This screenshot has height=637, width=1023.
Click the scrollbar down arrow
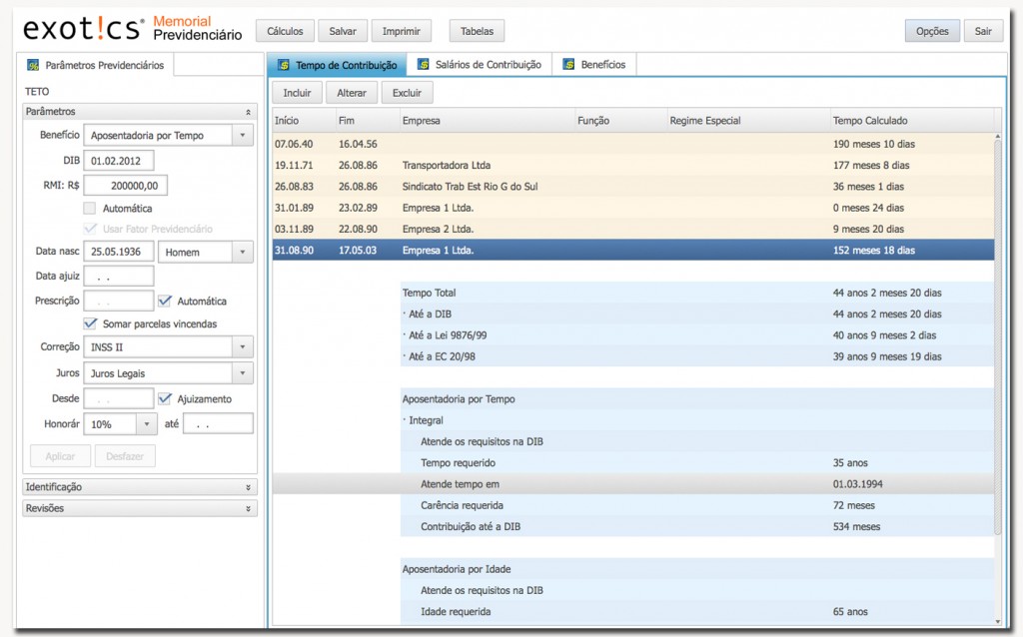click(998, 622)
